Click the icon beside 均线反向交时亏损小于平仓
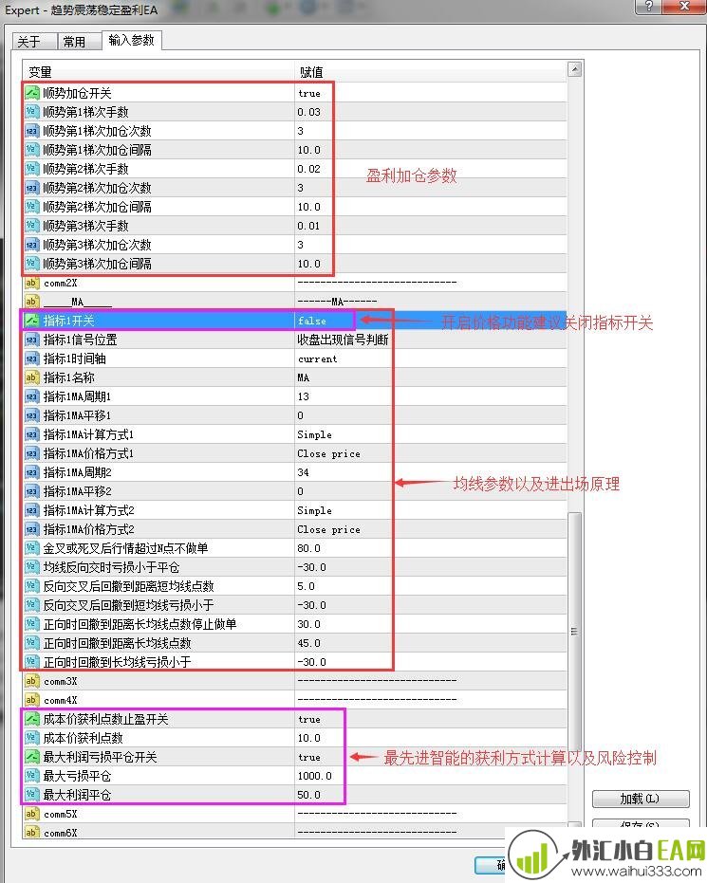Image resolution: width=707 pixels, height=883 pixels. [32, 567]
